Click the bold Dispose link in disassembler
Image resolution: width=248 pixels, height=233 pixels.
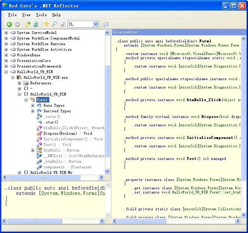click(210, 117)
